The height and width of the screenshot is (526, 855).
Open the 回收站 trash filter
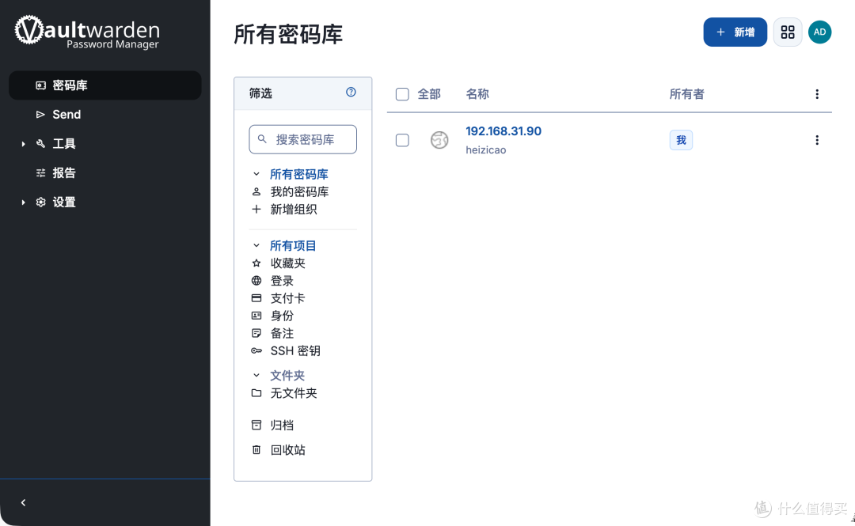[288, 450]
